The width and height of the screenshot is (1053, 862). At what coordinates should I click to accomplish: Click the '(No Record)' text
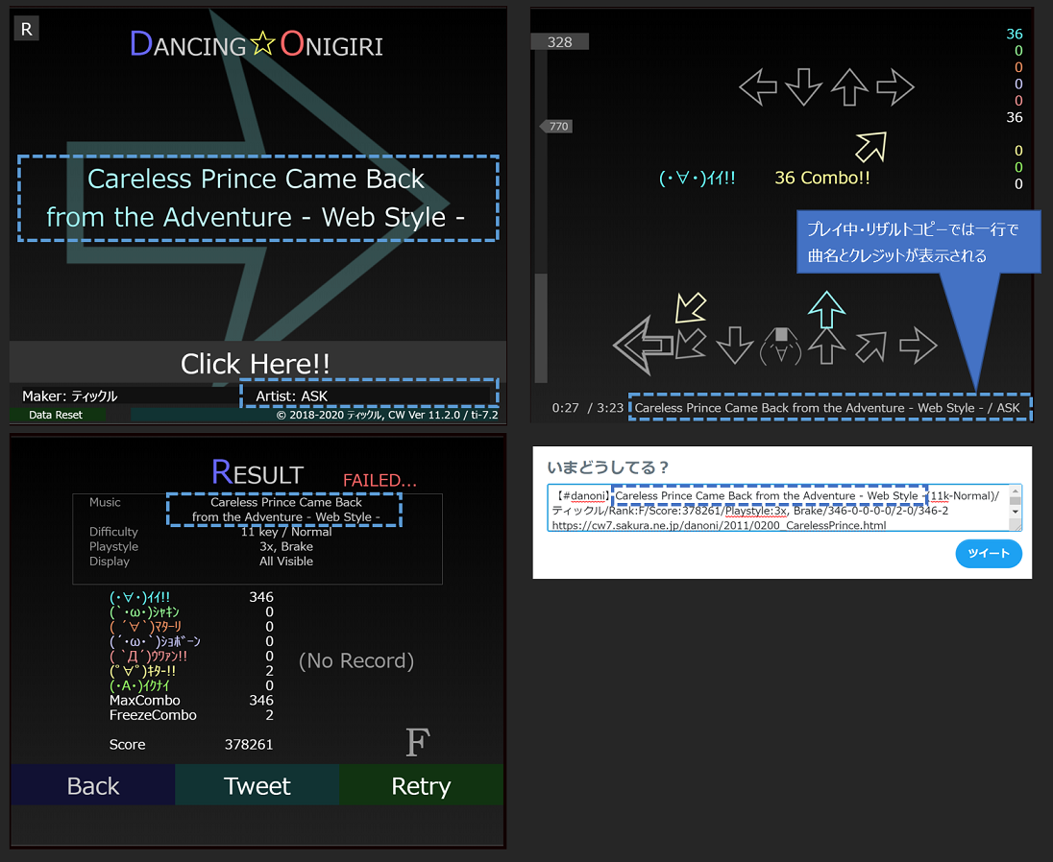coord(355,660)
